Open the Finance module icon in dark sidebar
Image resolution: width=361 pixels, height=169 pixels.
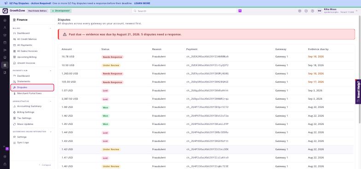click(5, 65)
